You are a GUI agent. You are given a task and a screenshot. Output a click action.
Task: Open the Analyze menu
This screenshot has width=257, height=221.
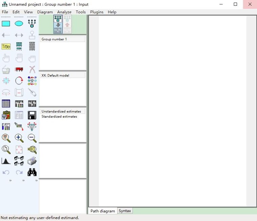64,12
